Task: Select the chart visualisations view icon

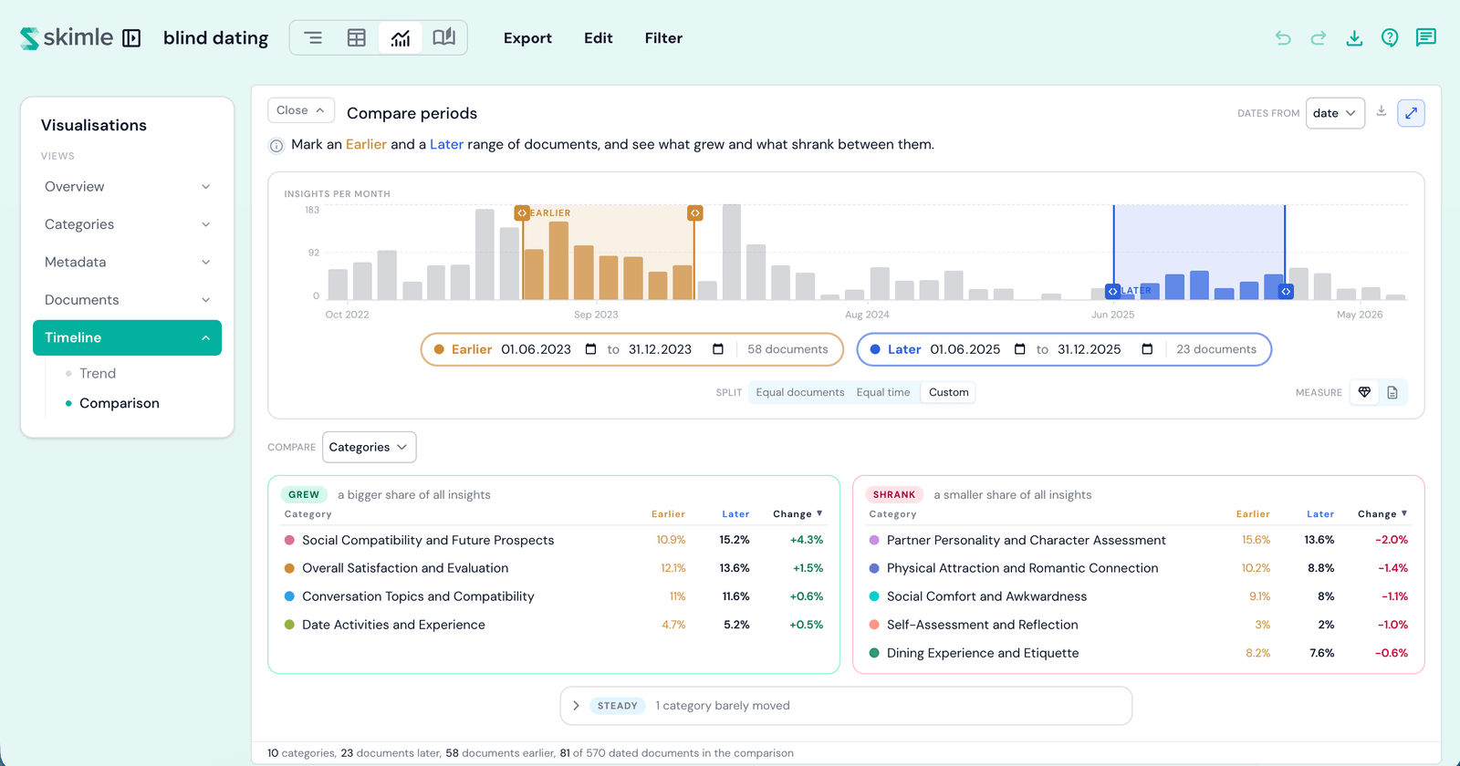Action: coord(401,38)
